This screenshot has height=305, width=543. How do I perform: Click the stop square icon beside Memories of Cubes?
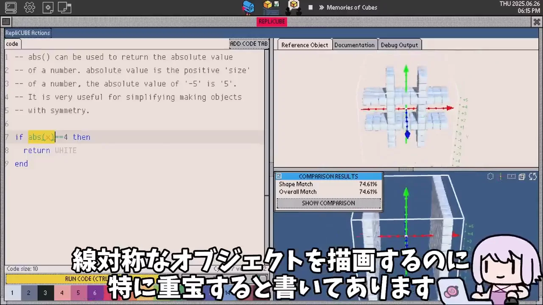pos(311,7)
